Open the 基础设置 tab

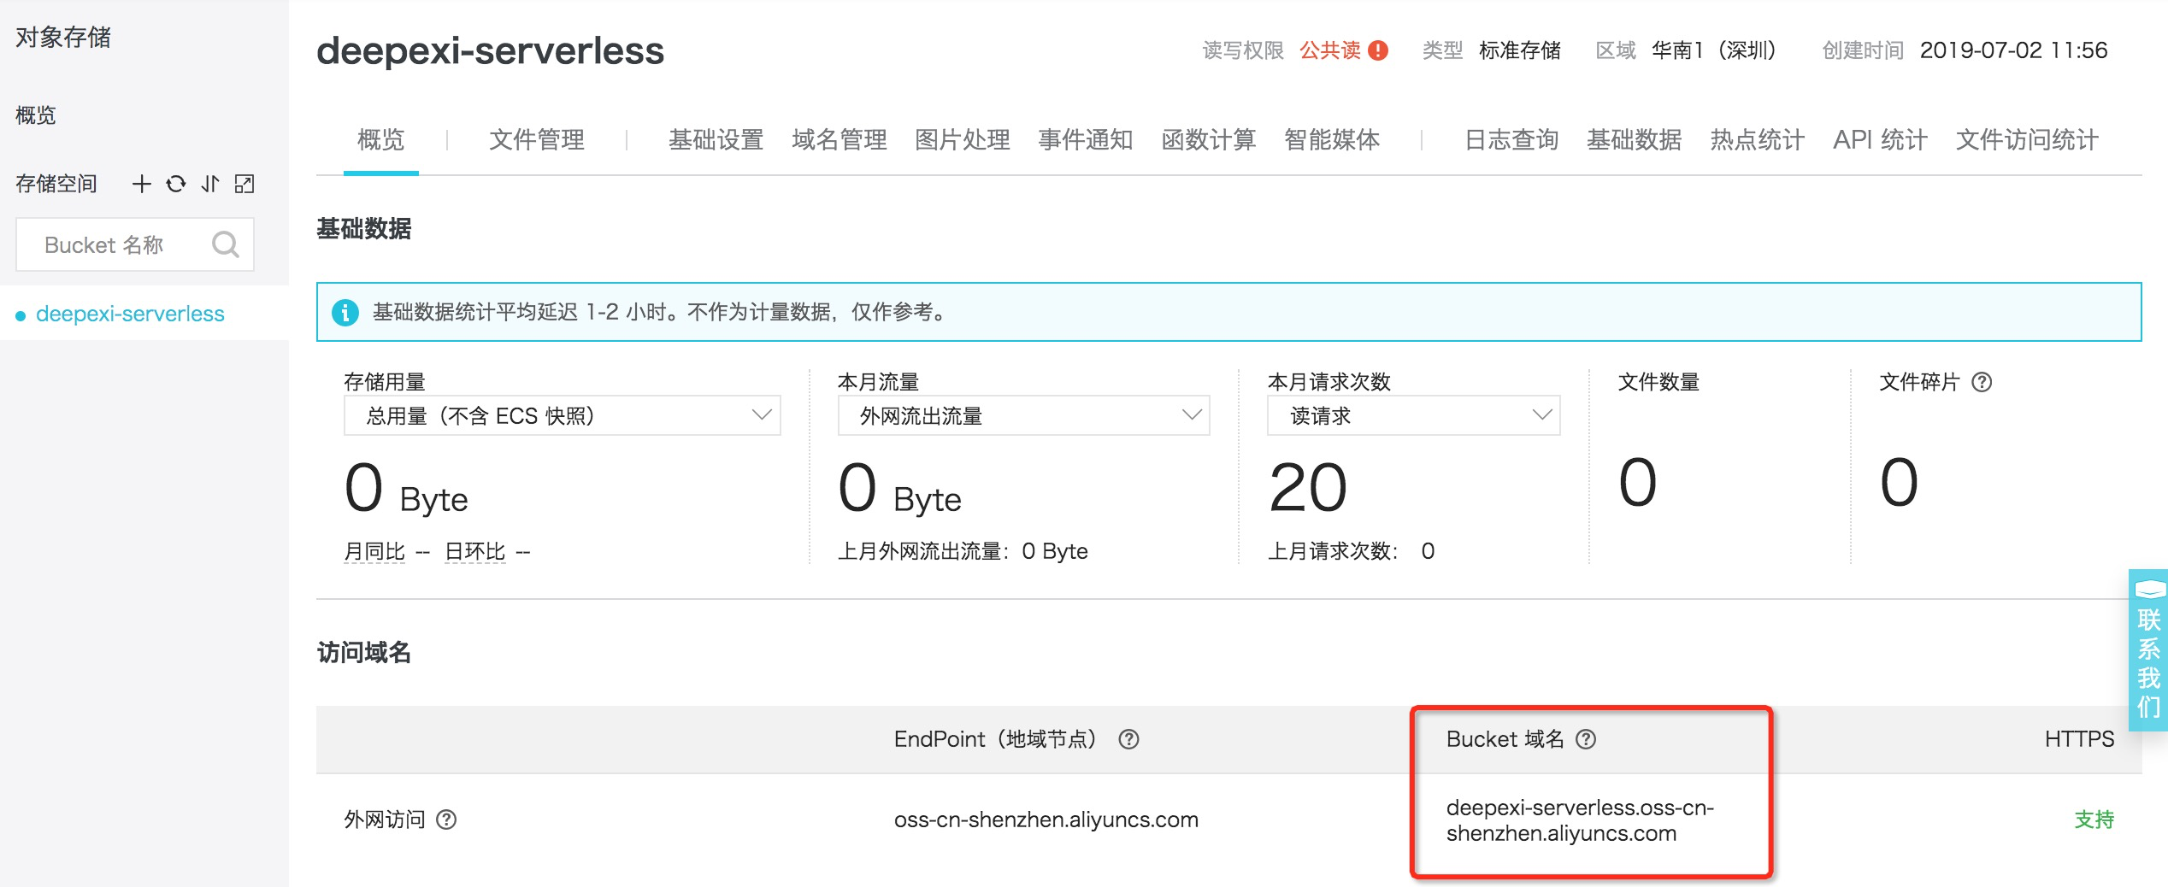pyautogui.click(x=716, y=139)
